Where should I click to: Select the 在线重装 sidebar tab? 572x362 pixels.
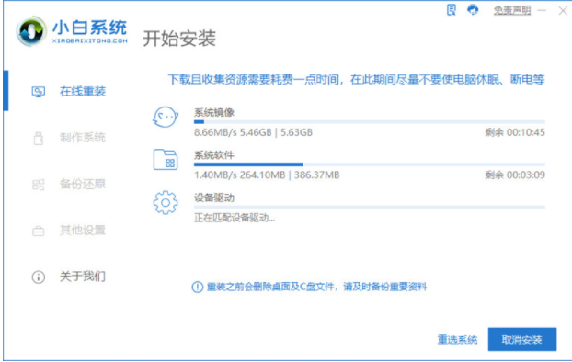point(69,91)
